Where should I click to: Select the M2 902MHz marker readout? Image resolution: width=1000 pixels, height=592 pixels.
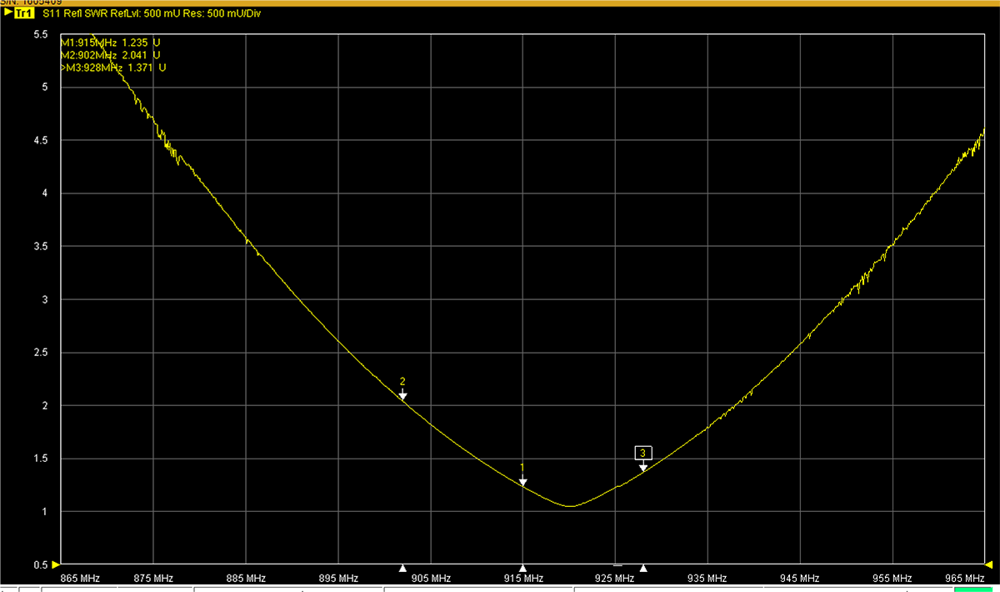(x=112, y=54)
